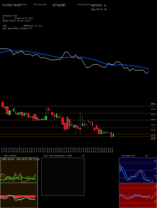Click inside the empty Intra Day Trading Price box
Image resolution: width=157 pixels, height=208 pixels.
tap(63, 176)
